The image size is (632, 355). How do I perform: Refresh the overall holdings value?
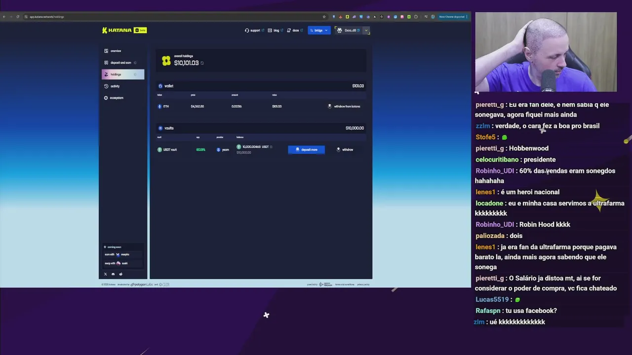coord(202,63)
